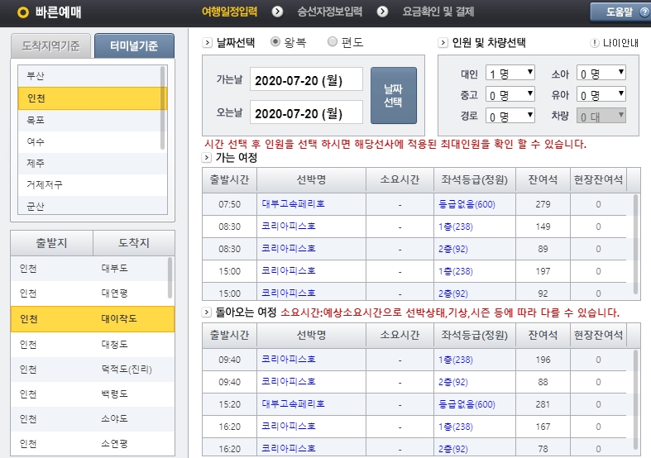Click 1층(238) seat on 08:30 outbound
Image resolution: width=651 pixels, height=458 pixels.
tap(456, 227)
